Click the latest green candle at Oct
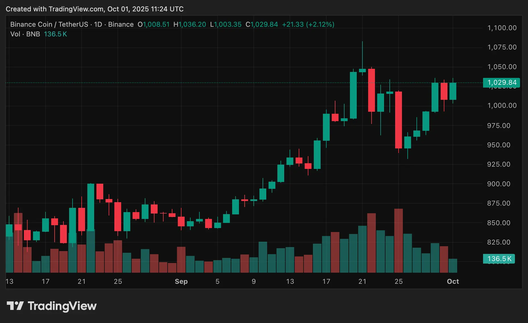 coord(453,91)
